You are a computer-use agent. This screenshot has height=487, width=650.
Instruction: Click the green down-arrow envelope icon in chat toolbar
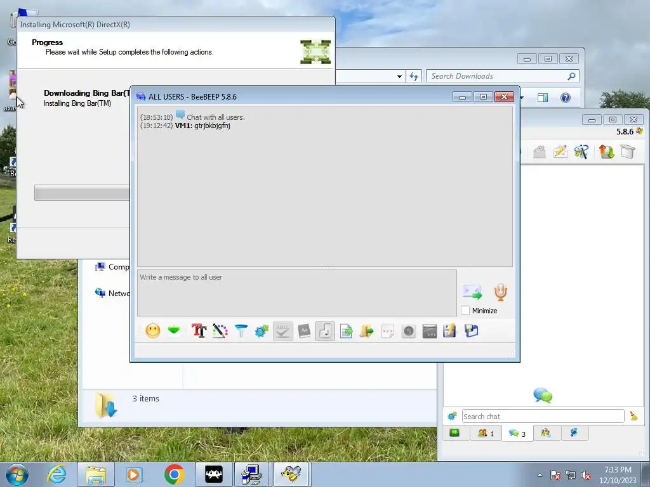tap(174, 331)
